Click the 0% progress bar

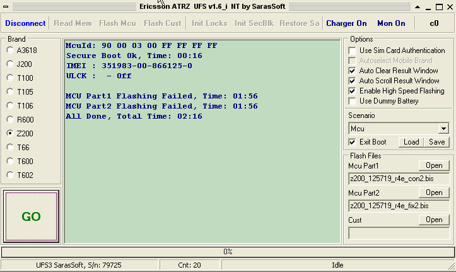228,252
